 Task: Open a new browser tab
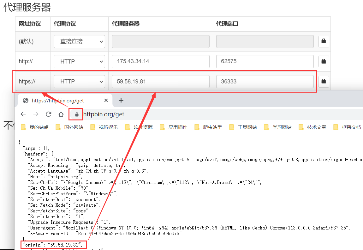coord(121,101)
